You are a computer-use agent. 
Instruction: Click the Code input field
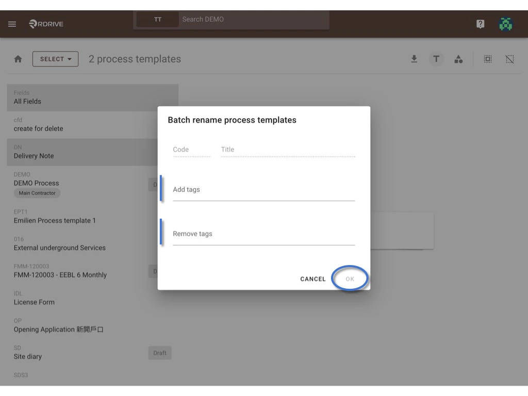191,151
